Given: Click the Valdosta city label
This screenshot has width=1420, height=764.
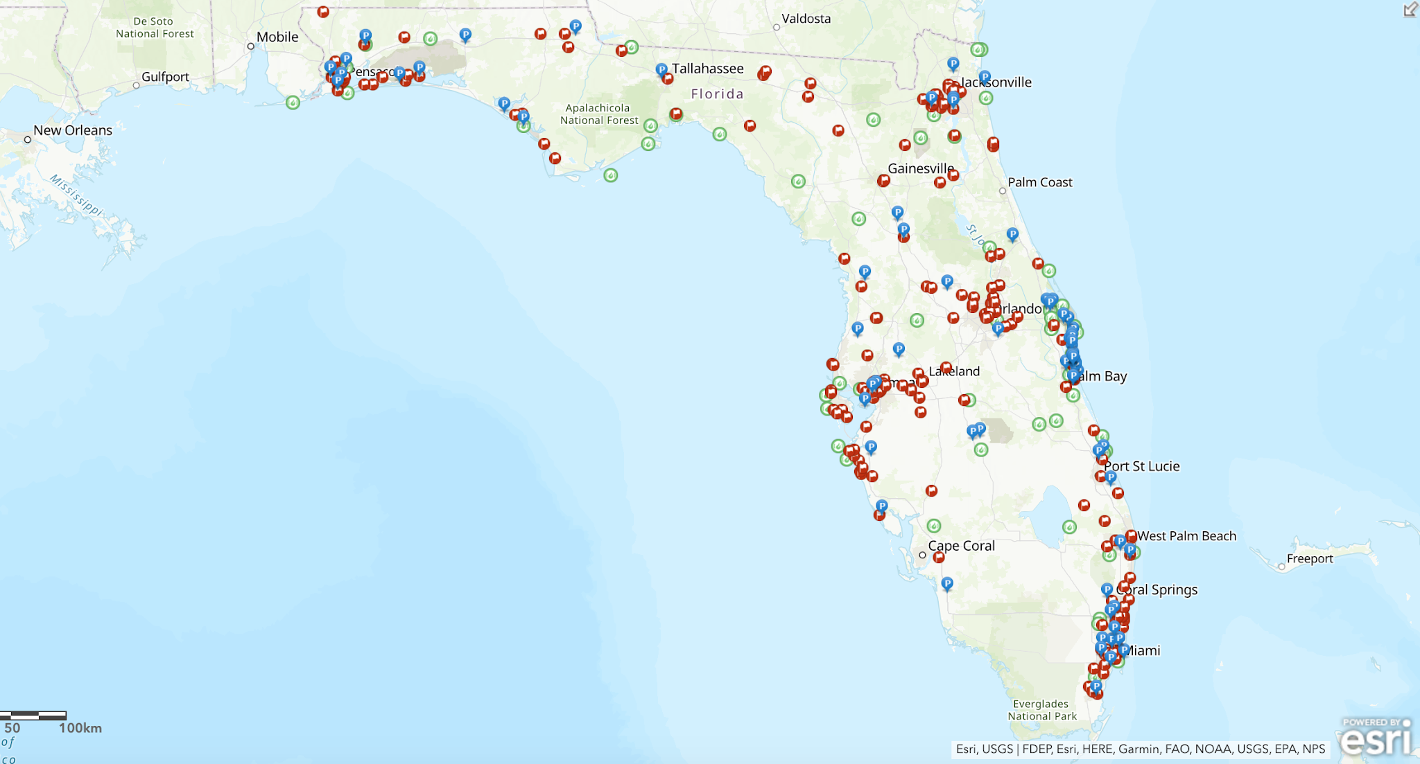Looking at the screenshot, I should [806, 19].
